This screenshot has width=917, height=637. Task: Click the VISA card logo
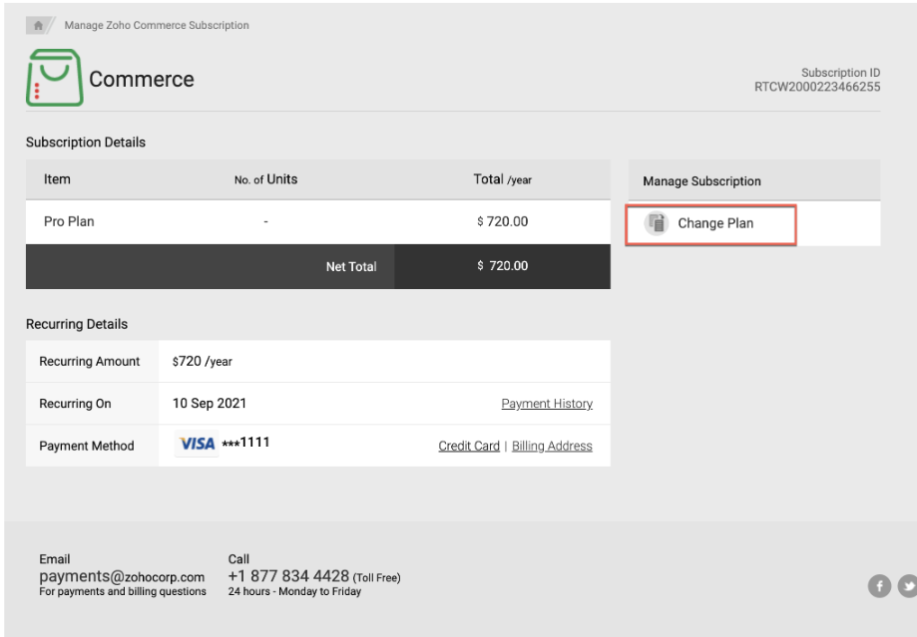pos(197,444)
